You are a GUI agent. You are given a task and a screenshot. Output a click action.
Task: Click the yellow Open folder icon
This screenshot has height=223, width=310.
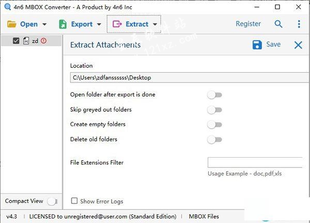click(12, 24)
